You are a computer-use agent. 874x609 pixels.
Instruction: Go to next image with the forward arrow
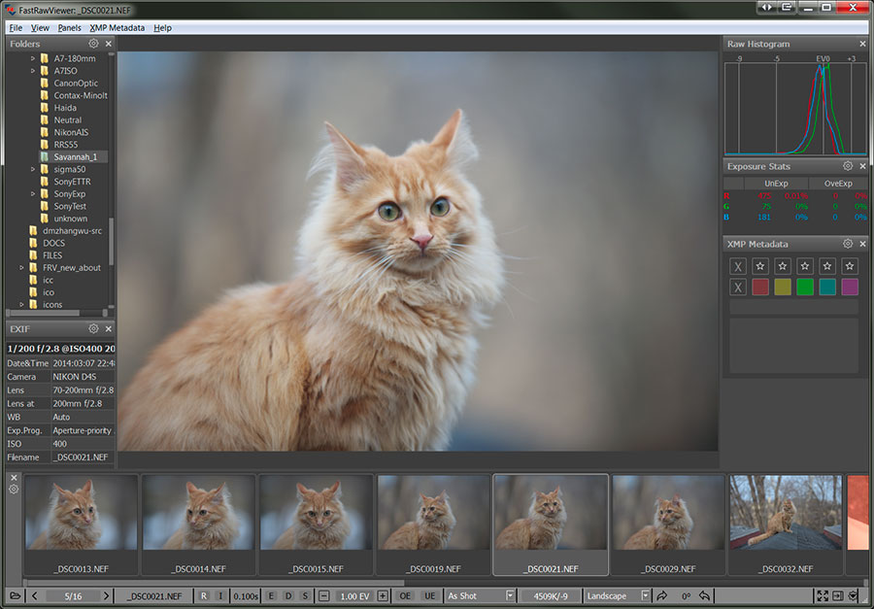tap(107, 595)
